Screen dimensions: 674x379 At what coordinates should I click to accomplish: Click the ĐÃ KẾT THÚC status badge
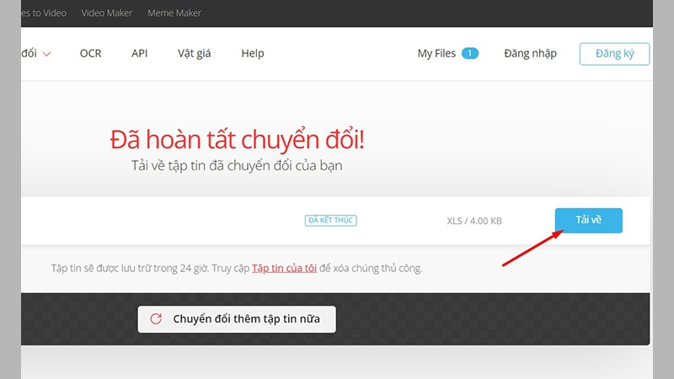pyautogui.click(x=330, y=221)
